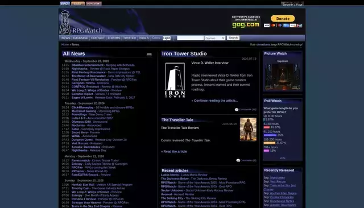Open Sector Unknown Early Access Review article

tap(197, 190)
